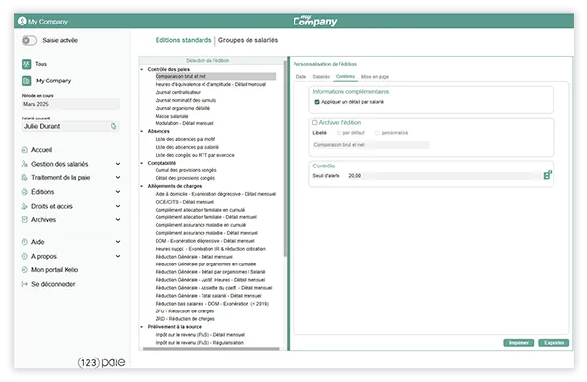Select Détail des provisions congés
This screenshot has width=587, height=382.
coord(185,178)
